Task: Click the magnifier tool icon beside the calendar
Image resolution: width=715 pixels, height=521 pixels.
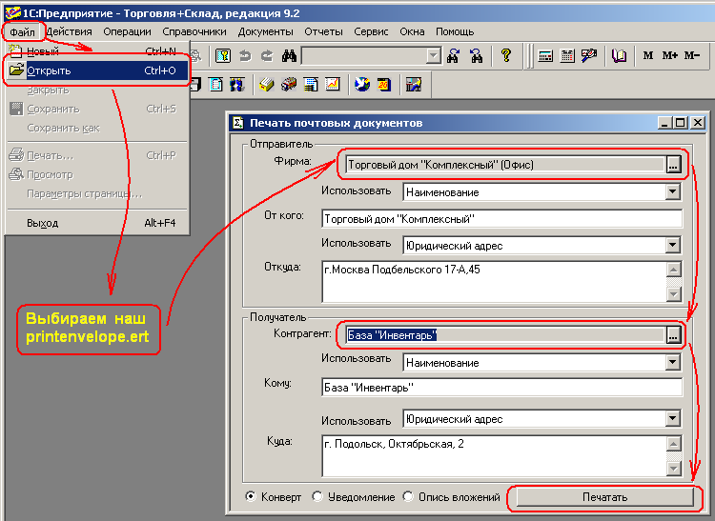Action: point(589,56)
